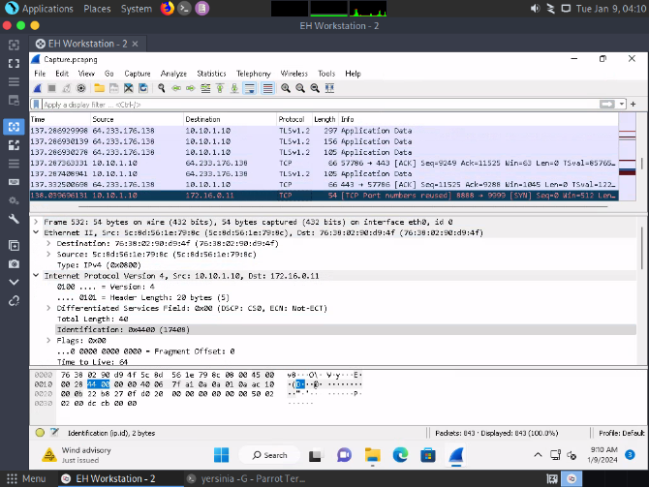Click the Profile: Default status label
Image resolution: width=649 pixels, height=488 pixels.
621,433
